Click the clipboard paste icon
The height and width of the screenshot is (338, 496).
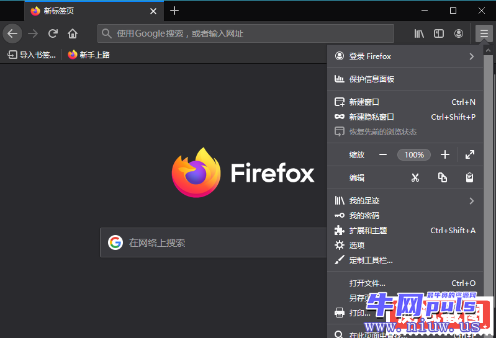[469, 177]
